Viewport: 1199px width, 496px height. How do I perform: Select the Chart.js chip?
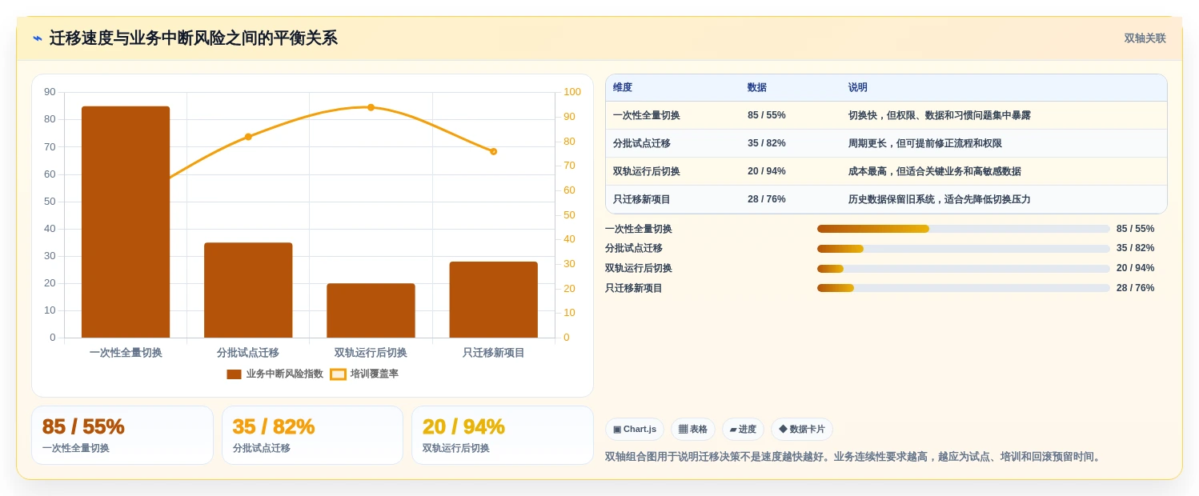point(635,429)
